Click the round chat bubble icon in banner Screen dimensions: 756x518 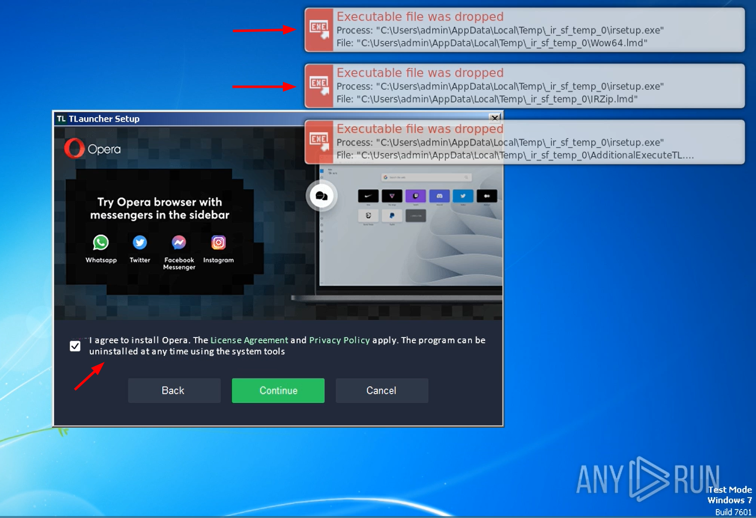[322, 196]
